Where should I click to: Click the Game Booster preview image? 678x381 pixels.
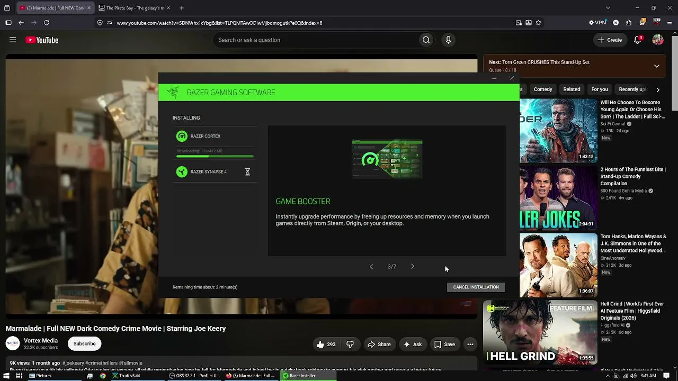click(x=387, y=159)
